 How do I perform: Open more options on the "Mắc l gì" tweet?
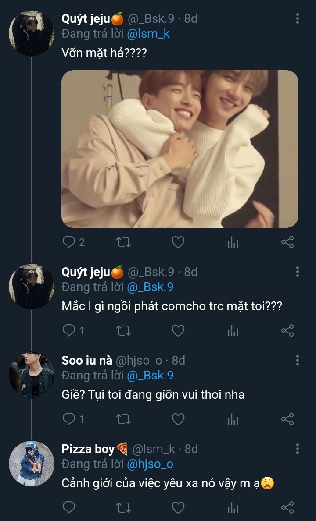[298, 272]
